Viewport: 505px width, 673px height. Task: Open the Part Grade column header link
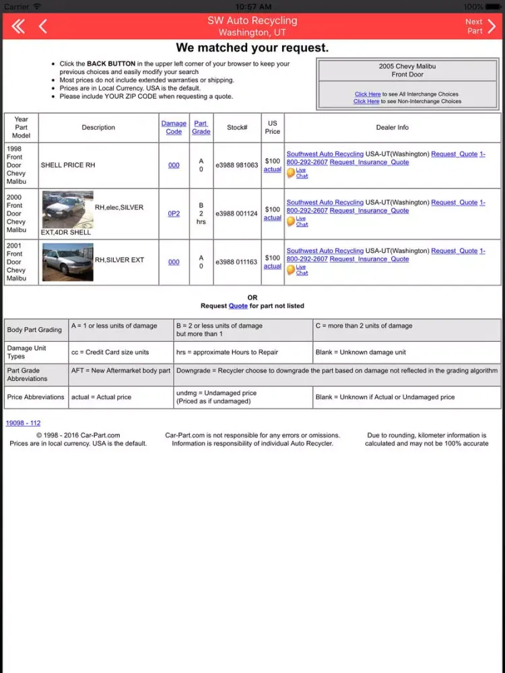[x=201, y=127]
